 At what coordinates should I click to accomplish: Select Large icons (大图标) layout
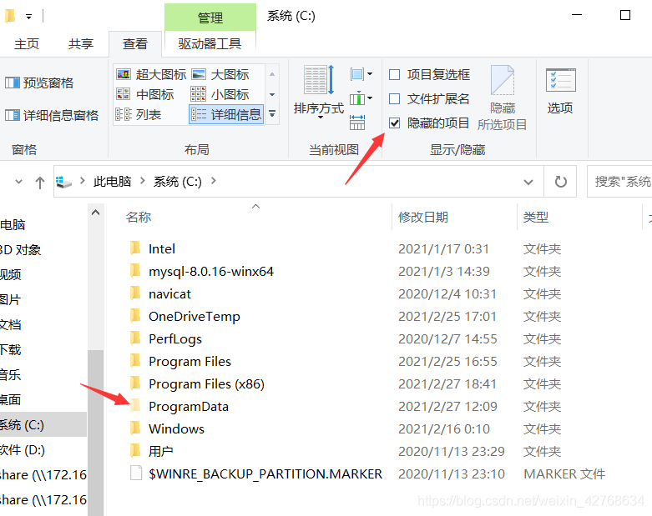point(220,74)
